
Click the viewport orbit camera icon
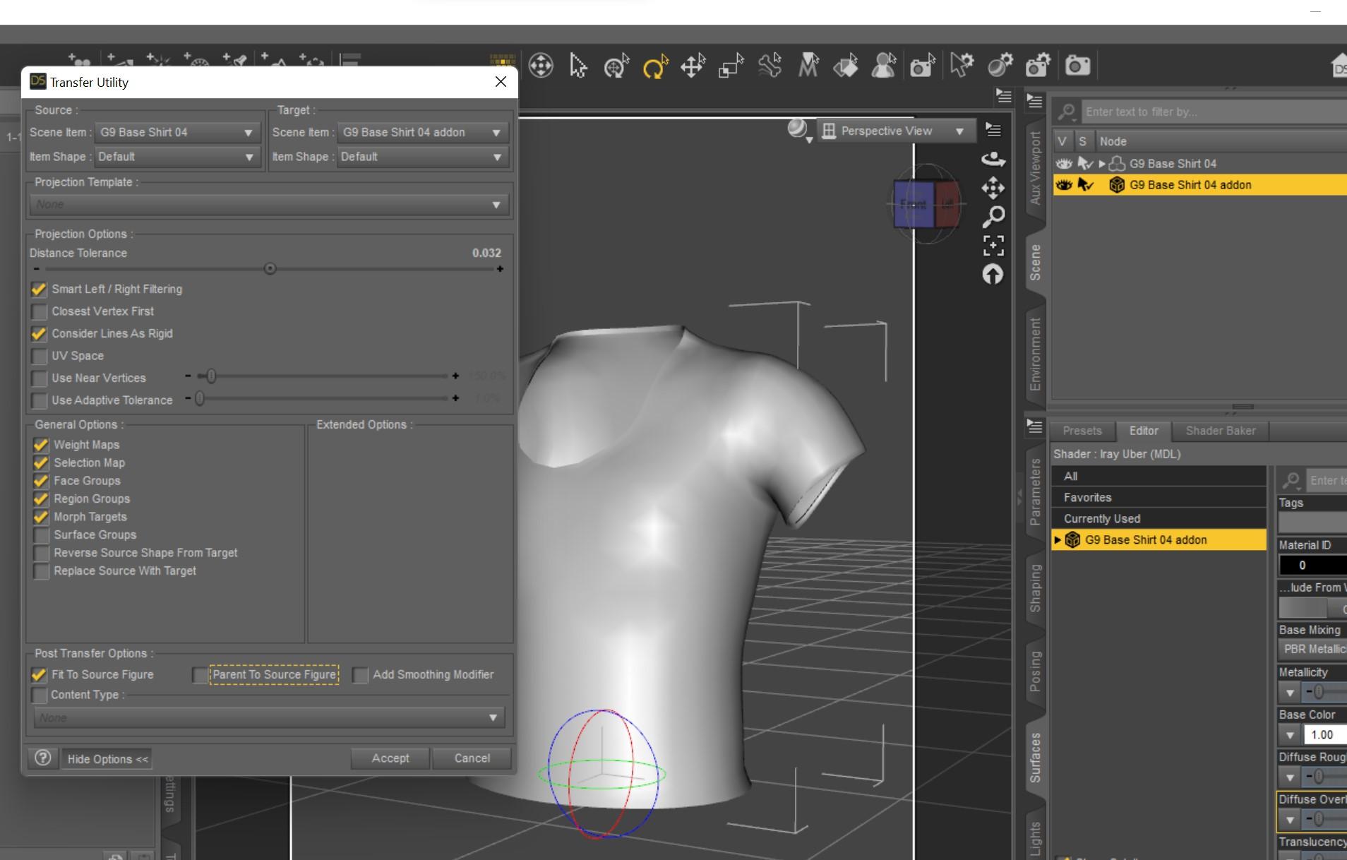pyautogui.click(x=993, y=160)
